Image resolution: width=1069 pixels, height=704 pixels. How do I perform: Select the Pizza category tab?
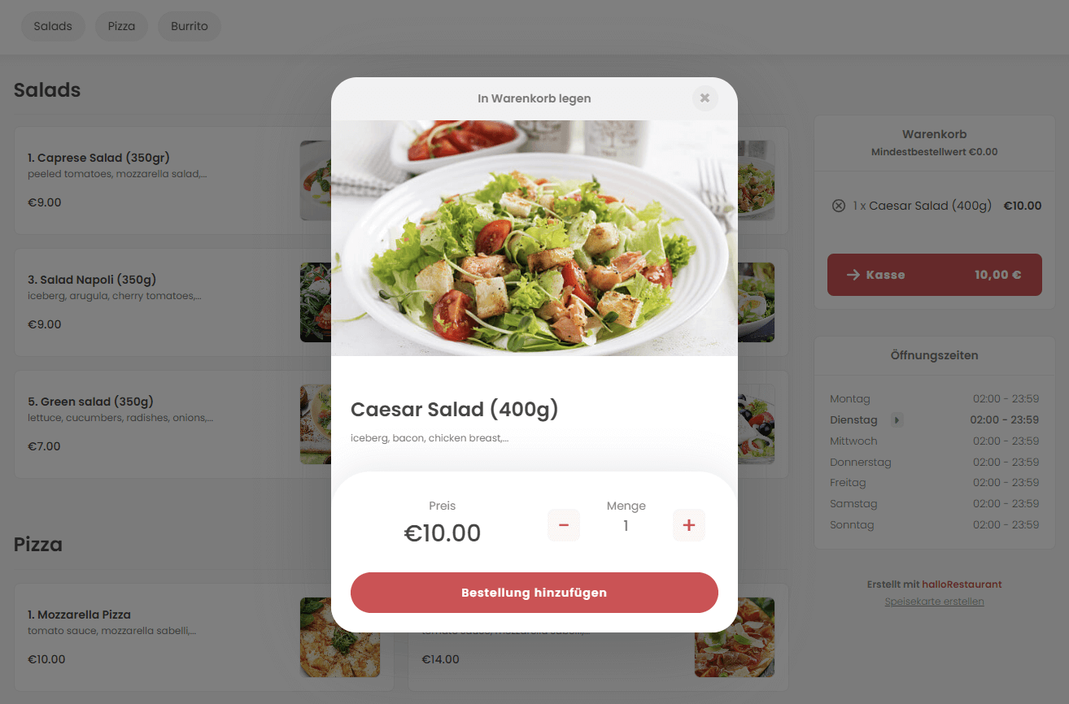pyautogui.click(x=121, y=26)
